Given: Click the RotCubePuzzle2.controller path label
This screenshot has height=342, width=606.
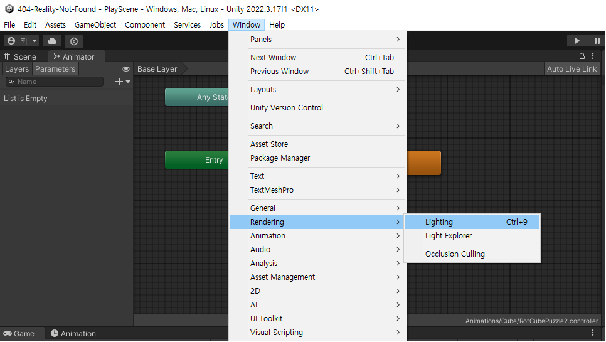Looking at the screenshot, I should pos(531,321).
